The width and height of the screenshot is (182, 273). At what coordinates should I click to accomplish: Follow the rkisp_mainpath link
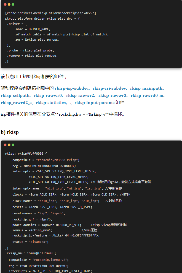tap(146, 89)
